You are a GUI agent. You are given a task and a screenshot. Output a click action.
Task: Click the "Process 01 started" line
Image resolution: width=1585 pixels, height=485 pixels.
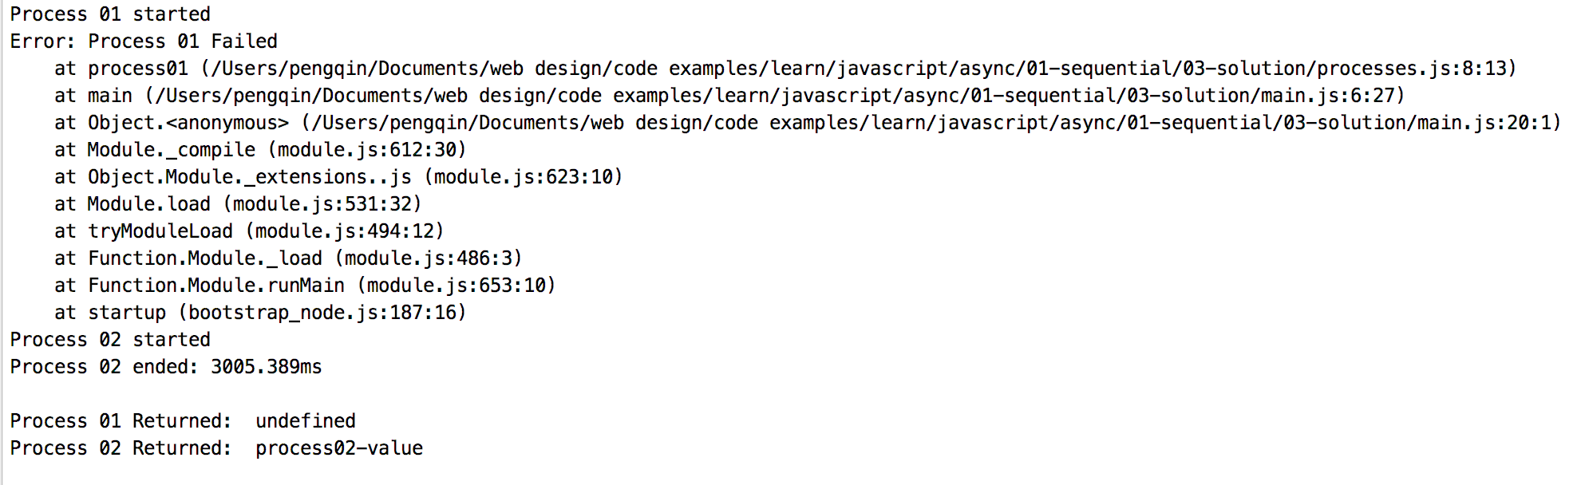[110, 14]
